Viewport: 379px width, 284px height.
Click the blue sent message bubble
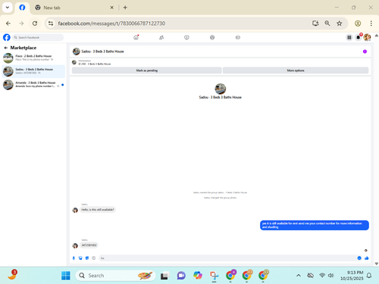(x=315, y=225)
